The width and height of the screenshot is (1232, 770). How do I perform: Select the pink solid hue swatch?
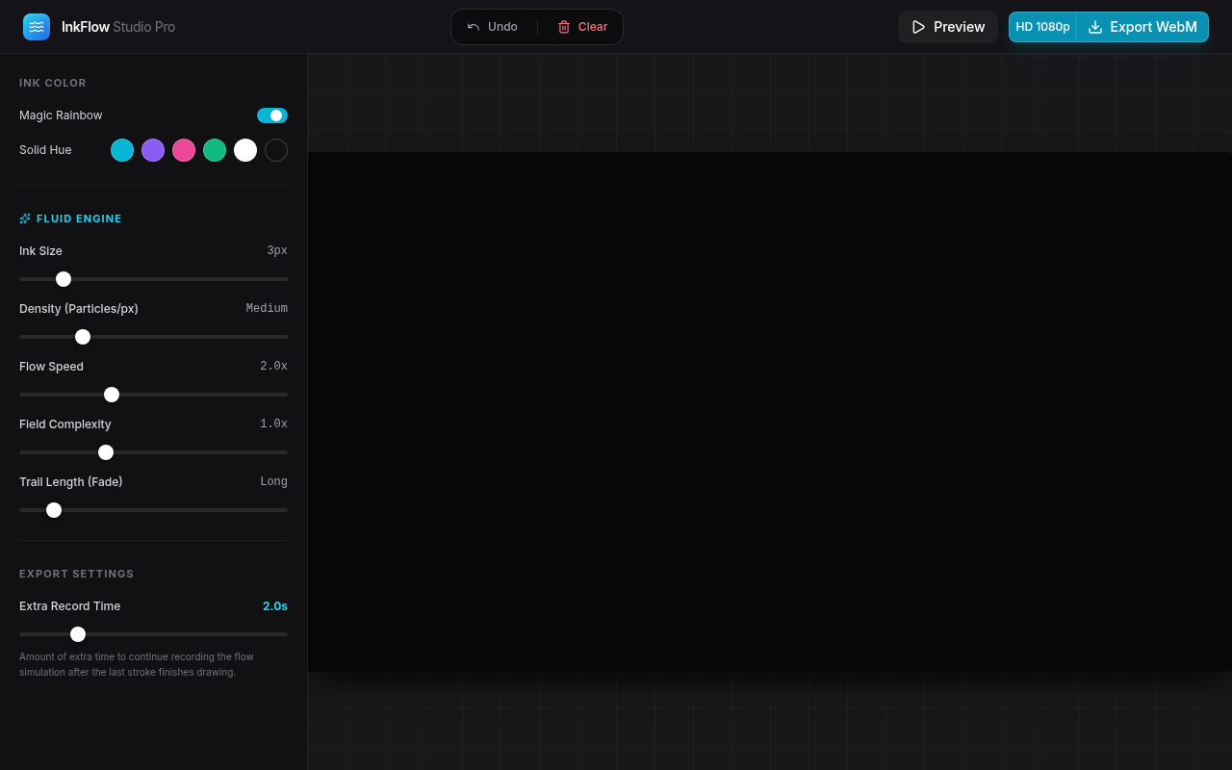tap(184, 150)
